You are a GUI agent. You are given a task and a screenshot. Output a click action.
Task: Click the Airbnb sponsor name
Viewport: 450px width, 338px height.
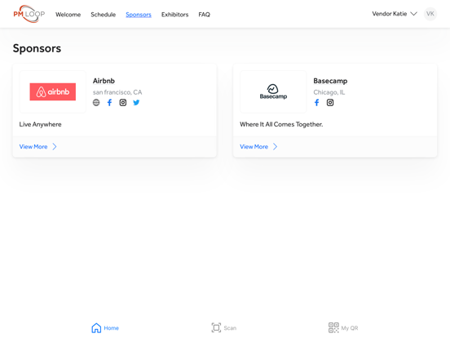104,81
